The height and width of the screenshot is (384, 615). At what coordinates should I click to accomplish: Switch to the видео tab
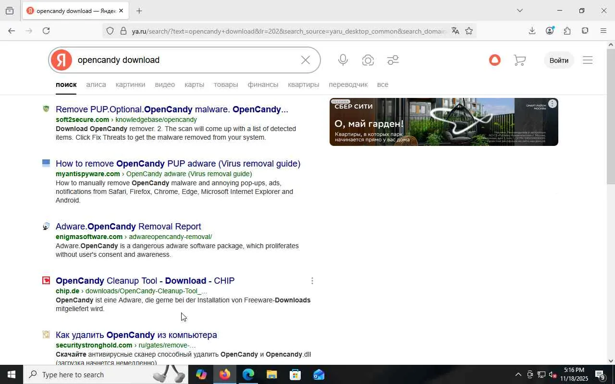tap(165, 84)
